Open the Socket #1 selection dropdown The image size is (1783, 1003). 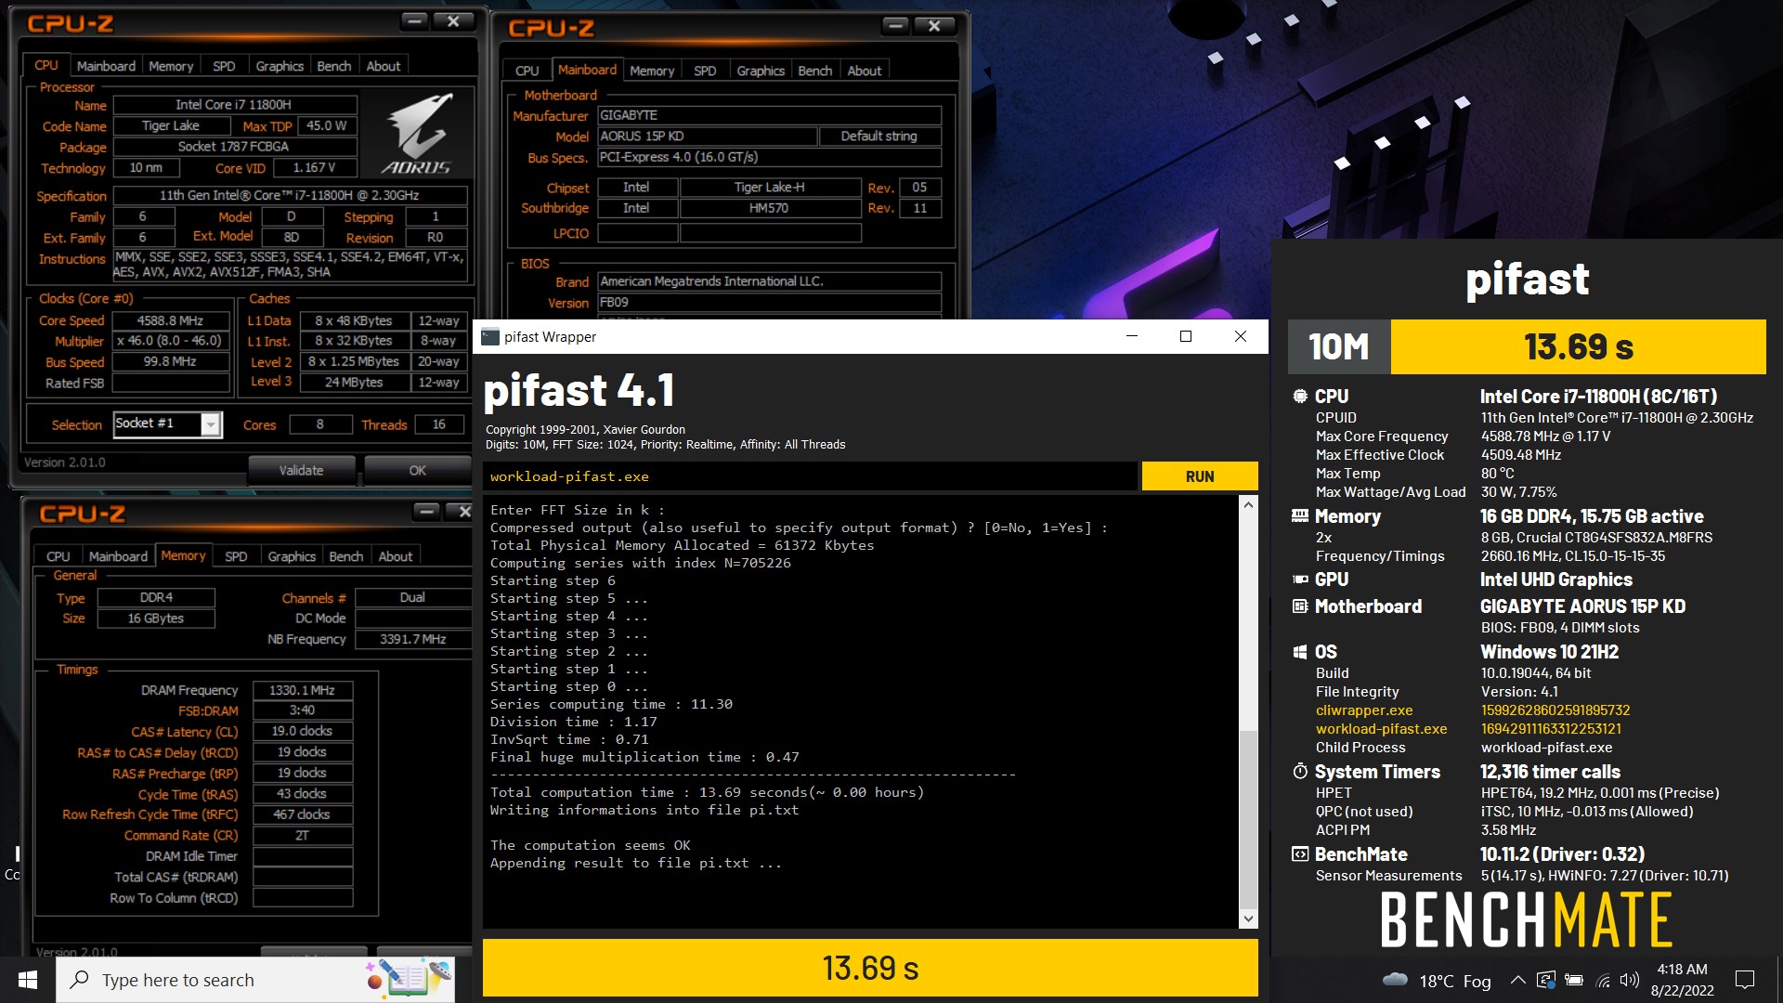coord(211,424)
